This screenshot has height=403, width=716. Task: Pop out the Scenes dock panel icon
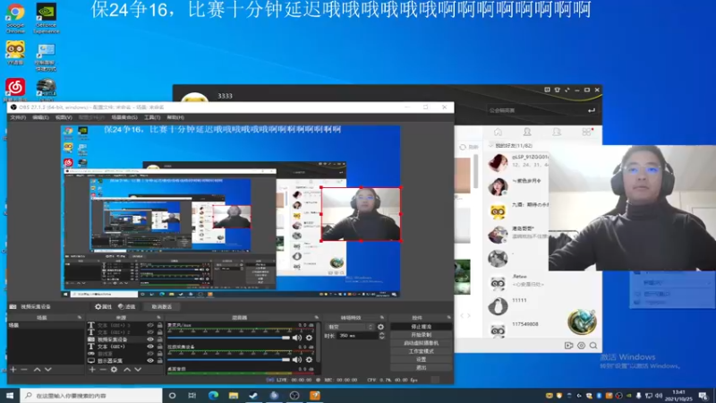[x=80, y=317]
